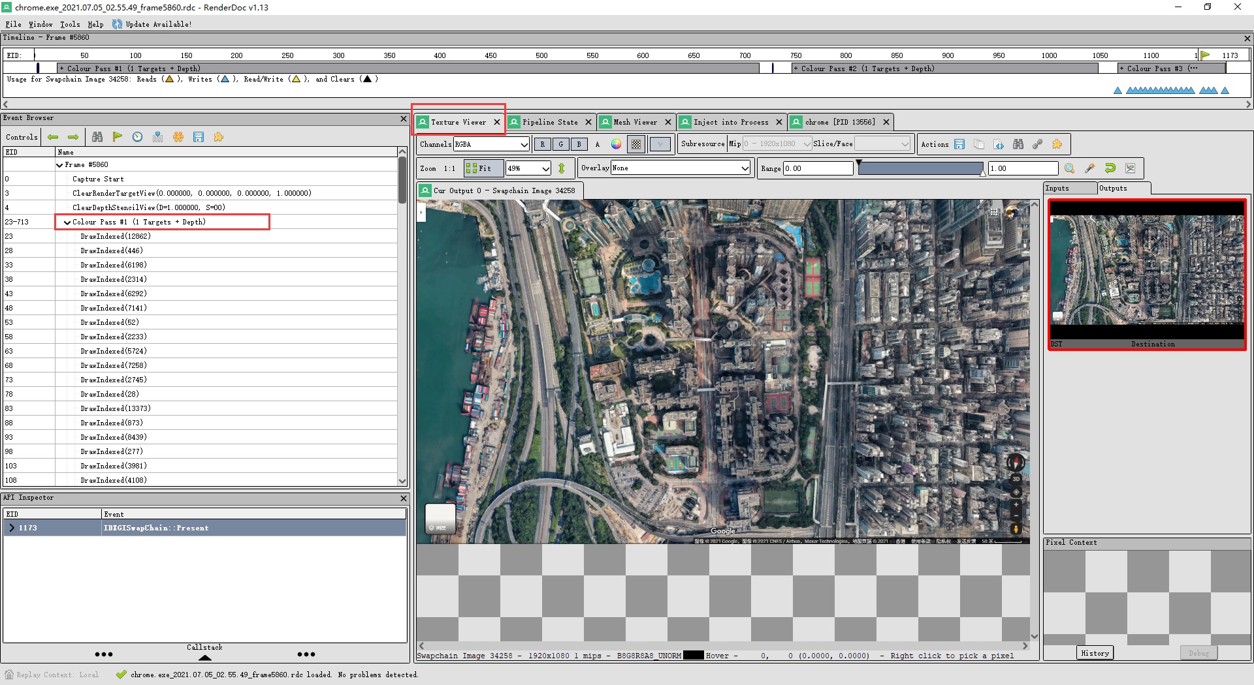Click the green flag jump-to-event icon
1254x685 pixels.
(x=118, y=137)
